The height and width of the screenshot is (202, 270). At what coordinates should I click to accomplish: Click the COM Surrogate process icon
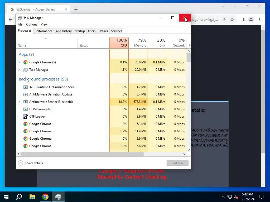(x=26, y=109)
